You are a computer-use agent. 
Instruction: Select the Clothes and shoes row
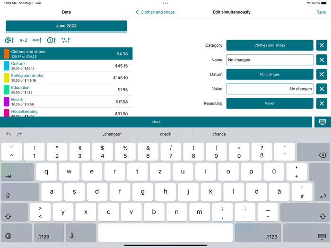coord(66,54)
